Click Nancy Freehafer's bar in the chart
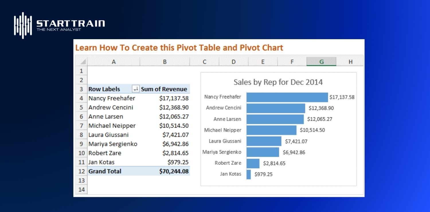 coord(287,97)
